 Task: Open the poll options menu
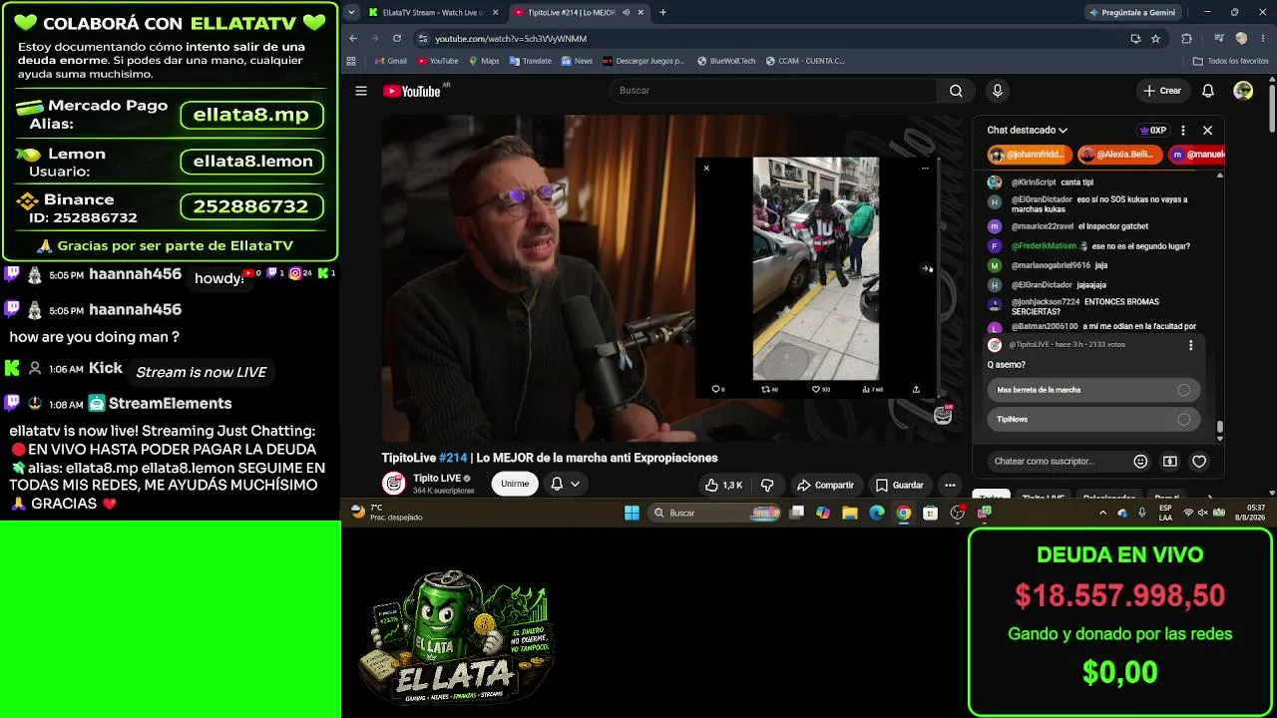click(1190, 345)
